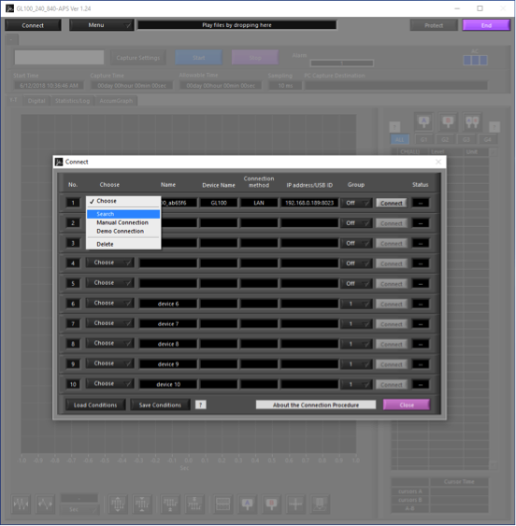The image size is (516, 526).
Task: Select the G1 channel group tab
Action: 423,139
